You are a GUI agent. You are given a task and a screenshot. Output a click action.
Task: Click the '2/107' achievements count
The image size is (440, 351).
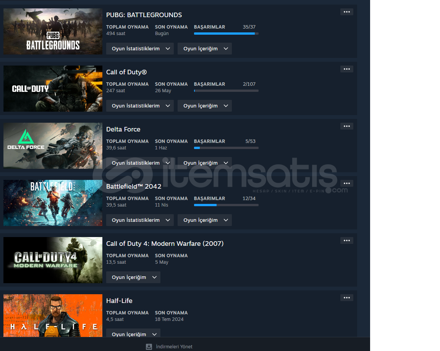point(249,84)
